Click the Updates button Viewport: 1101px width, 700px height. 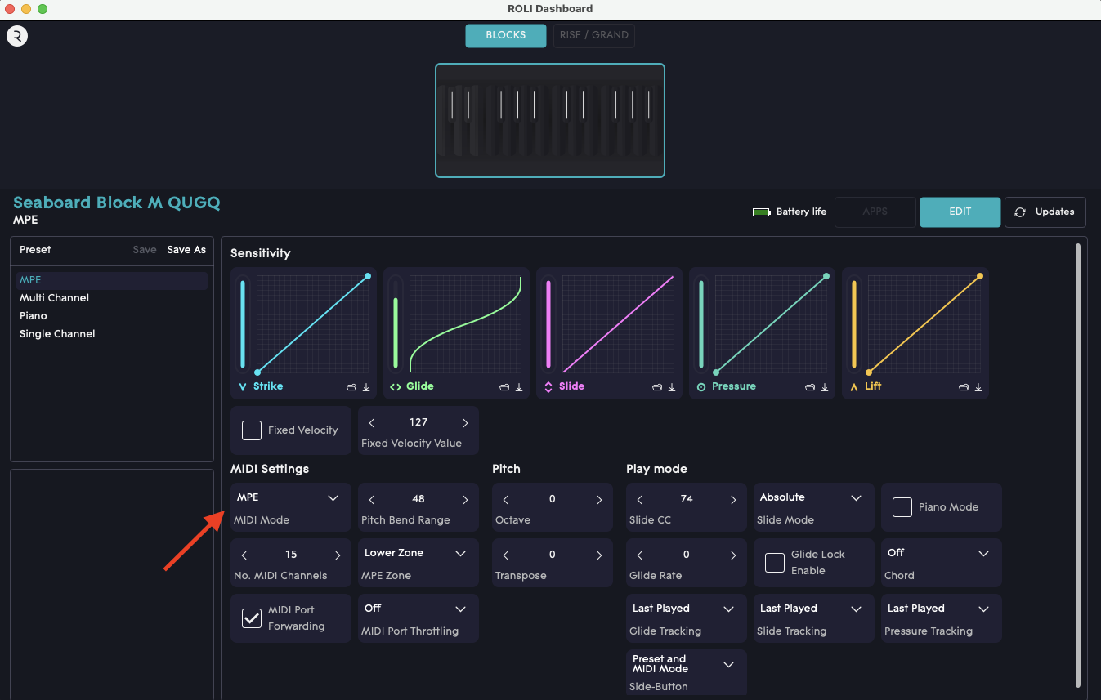pyautogui.click(x=1045, y=212)
